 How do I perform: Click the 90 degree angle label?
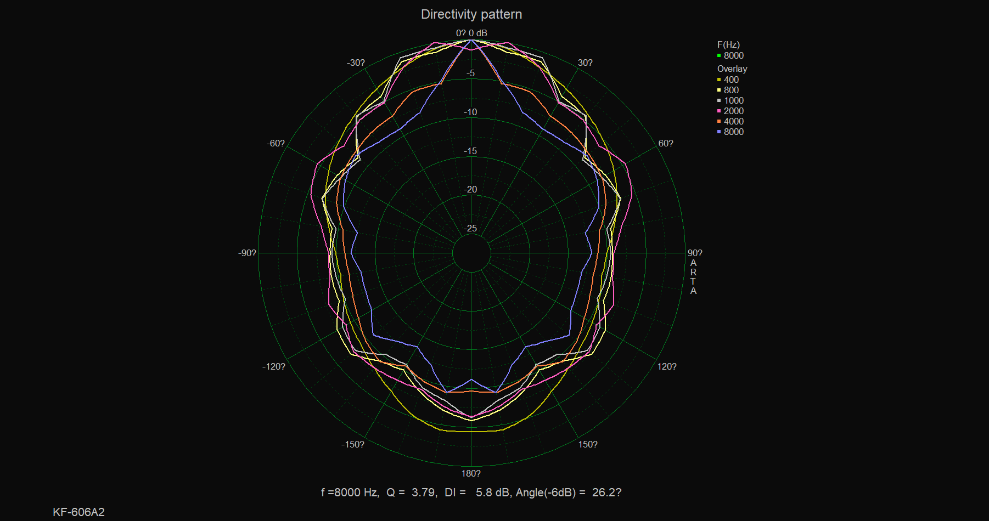695,253
